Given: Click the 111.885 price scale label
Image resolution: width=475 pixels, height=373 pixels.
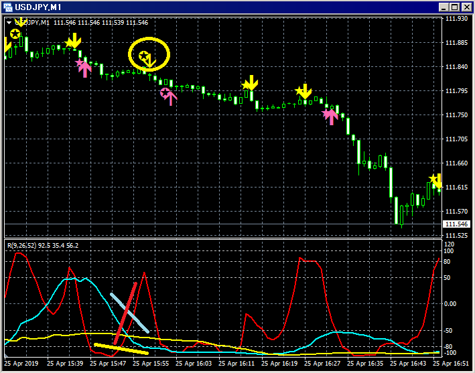Looking at the screenshot, I should [x=456, y=43].
